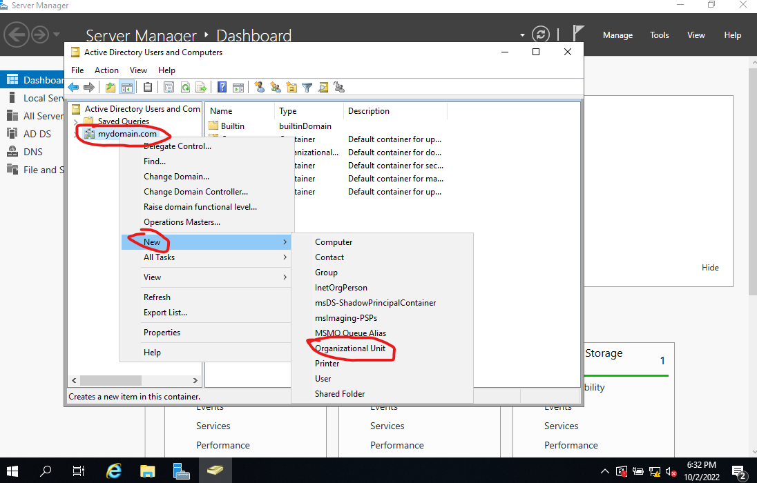Open the Properties toolbar icon
Viewport: 757px width, 483px height.
tap(169, 88)
